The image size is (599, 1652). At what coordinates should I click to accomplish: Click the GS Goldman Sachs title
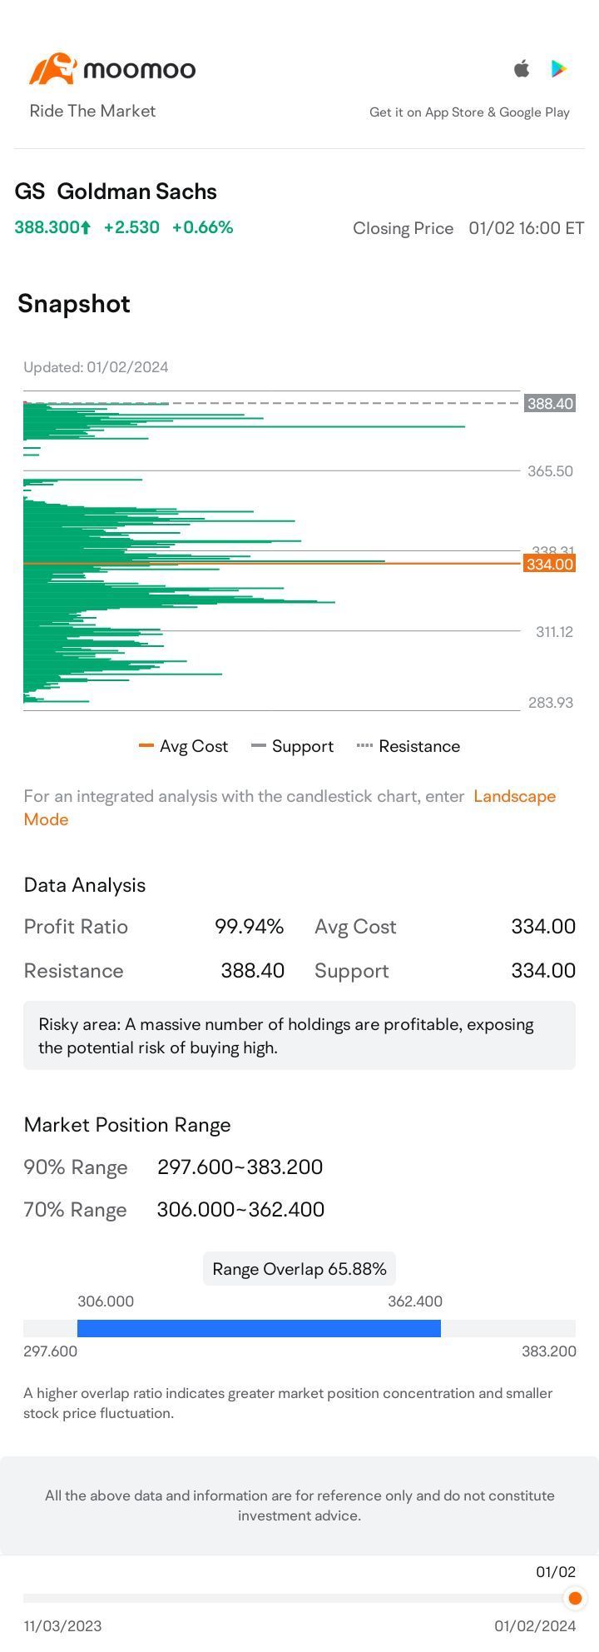[x=116, y=192]
